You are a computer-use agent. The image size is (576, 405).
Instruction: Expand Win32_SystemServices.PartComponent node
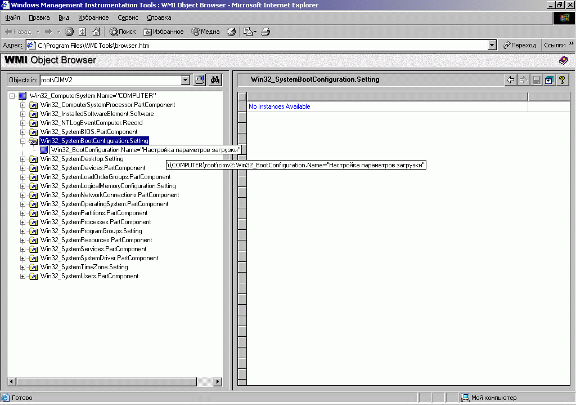[22, 249]
